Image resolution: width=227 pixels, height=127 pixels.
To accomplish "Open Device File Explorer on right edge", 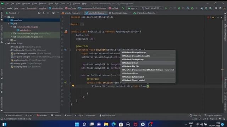I will click(x=225, y=101).
